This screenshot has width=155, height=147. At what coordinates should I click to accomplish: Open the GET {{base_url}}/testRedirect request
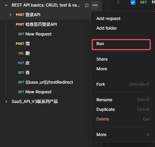tap(45, 82)
